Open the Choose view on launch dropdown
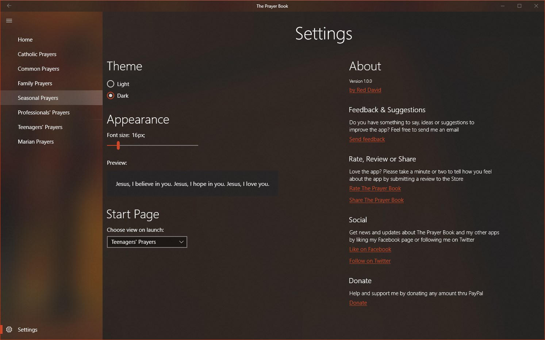Viewport: 545px width, 340px height. pyautogui.click(x=147, y=242)
